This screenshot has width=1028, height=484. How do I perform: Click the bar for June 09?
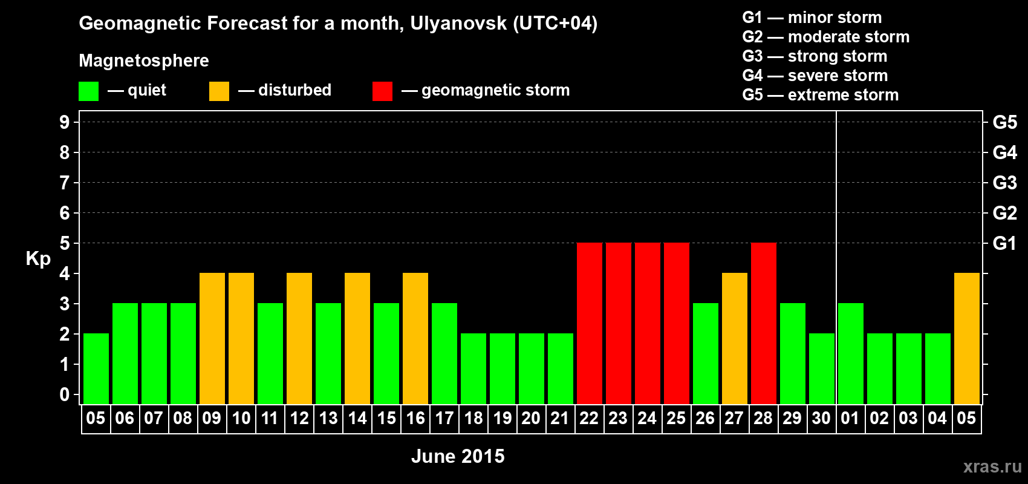pyautogui.click(x=212, y=339)
